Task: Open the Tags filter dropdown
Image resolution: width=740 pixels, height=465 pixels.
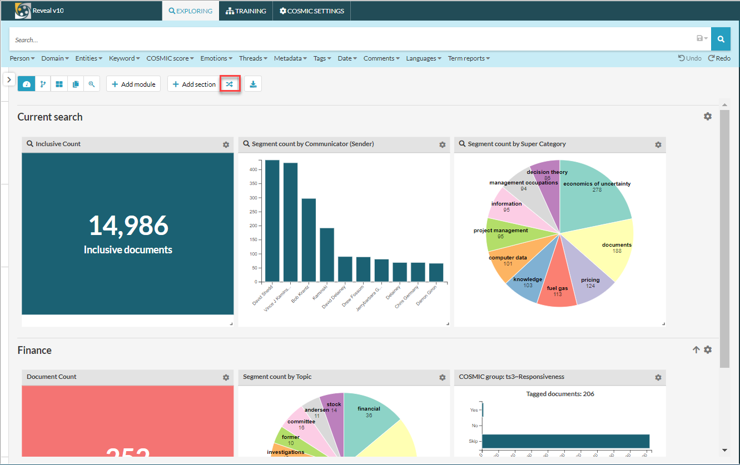Action: coord(322,58)
